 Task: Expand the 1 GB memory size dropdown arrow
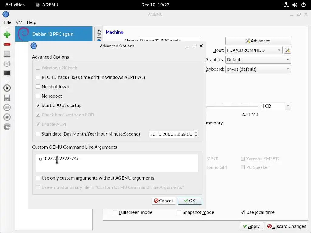click(288, 106)
